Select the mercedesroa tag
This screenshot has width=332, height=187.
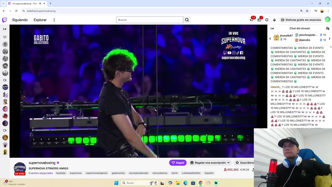[x=160, y=173]
